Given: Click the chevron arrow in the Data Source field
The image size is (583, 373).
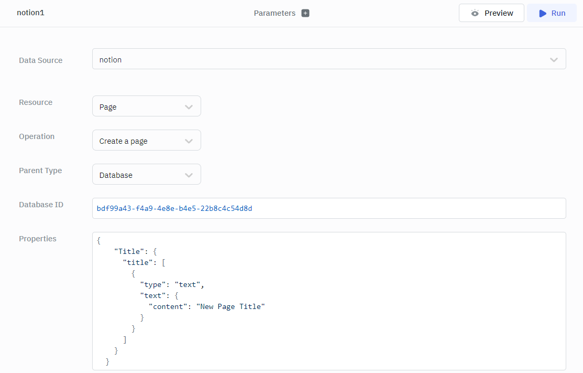Looking at the screenshot, I should pyautogui.click(x=554, y=60).
